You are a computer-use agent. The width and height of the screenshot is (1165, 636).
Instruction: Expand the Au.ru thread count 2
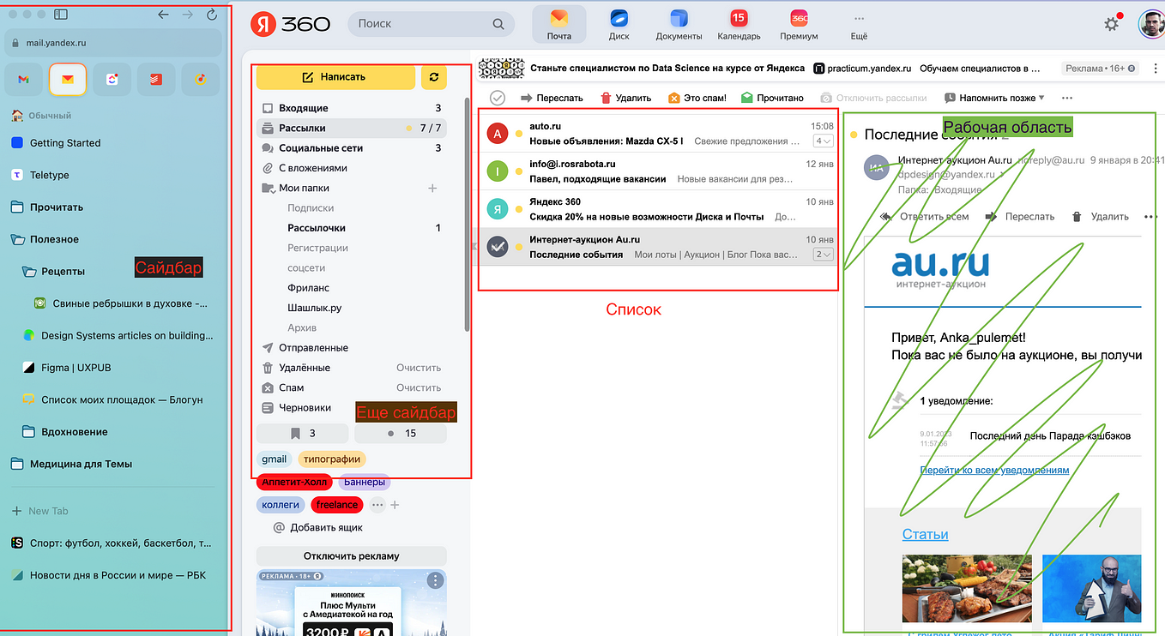824,255
